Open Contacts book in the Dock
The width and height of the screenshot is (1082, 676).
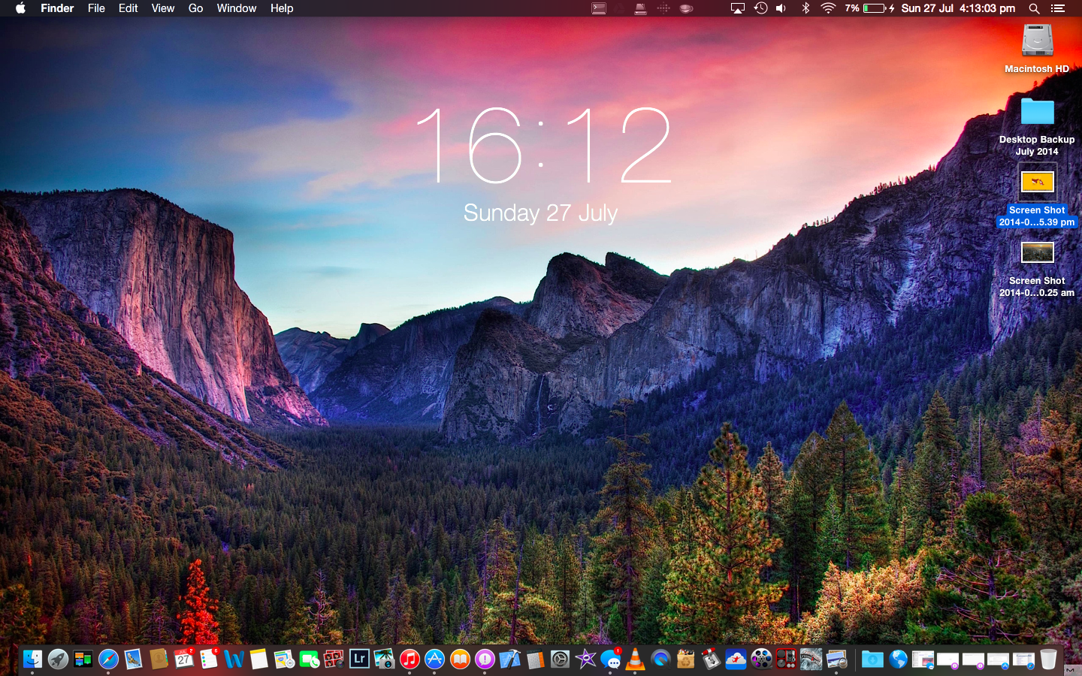click(159, 659)
